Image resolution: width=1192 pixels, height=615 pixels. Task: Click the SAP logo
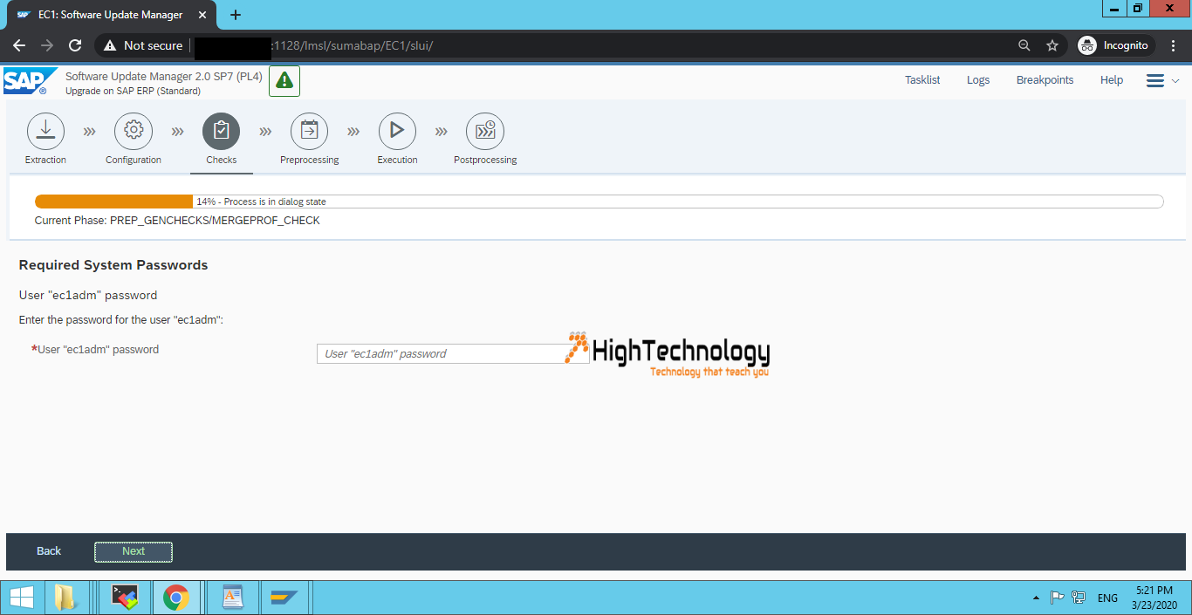[x=31, y=81]
